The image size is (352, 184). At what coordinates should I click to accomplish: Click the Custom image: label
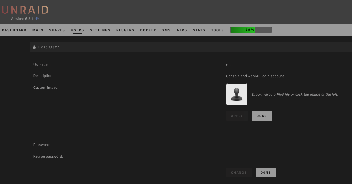(46, 88)
